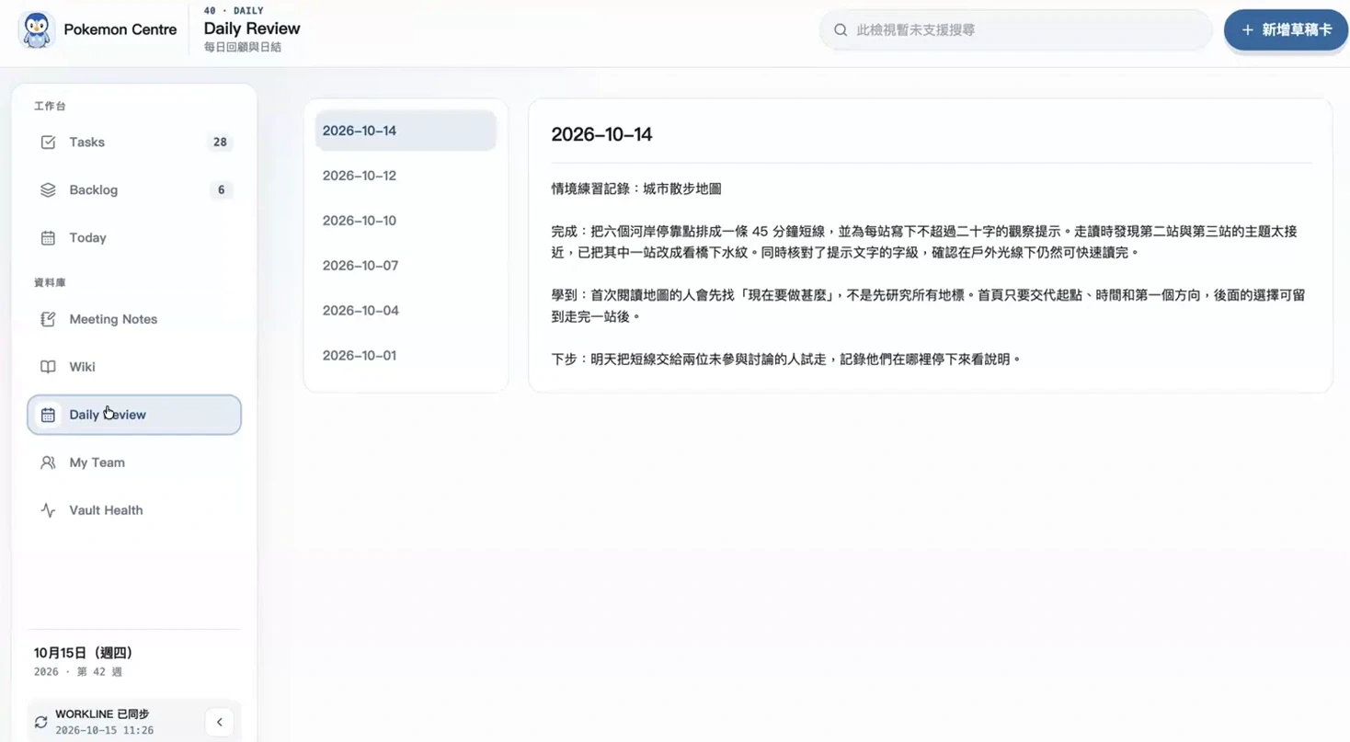Focus the search field 此檢視暫未支援搜尋

click(x=1016, y=30)
